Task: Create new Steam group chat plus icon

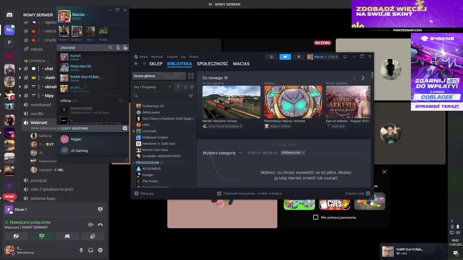Action: [125, 128]
